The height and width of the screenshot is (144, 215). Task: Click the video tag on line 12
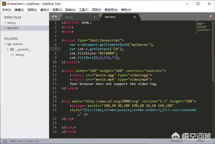point(69,71)
